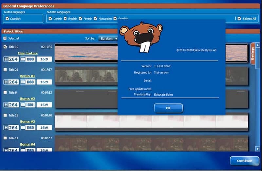Click the 16:9 aspect badge for Title 9
Image resolution: width=262 pixels, height=171 pixels.
click(x=44, y=105)
